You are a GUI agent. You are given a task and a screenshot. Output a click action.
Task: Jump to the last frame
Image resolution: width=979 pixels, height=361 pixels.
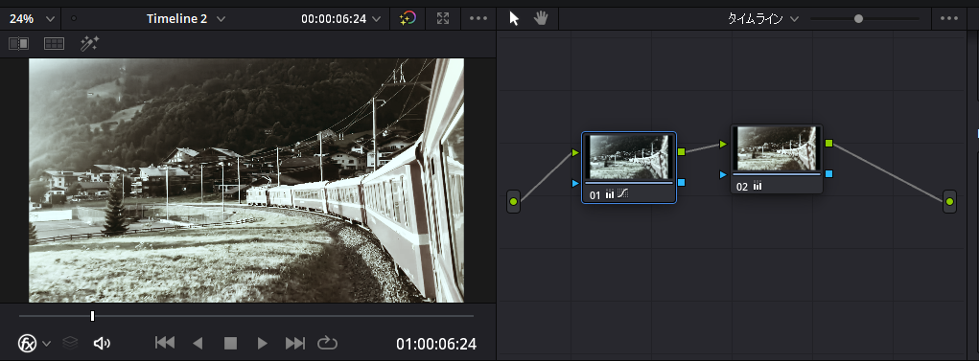tap(294, 343)
